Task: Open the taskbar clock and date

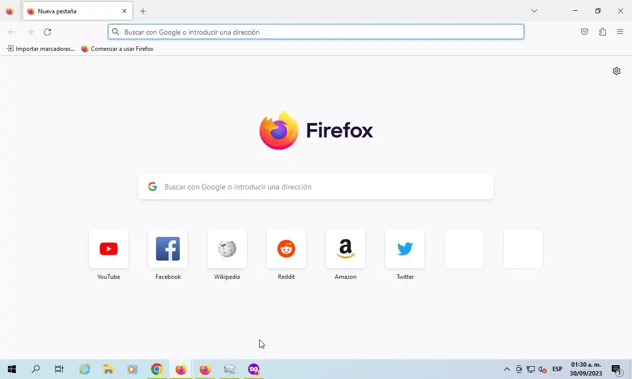Action: coord(586,369)
